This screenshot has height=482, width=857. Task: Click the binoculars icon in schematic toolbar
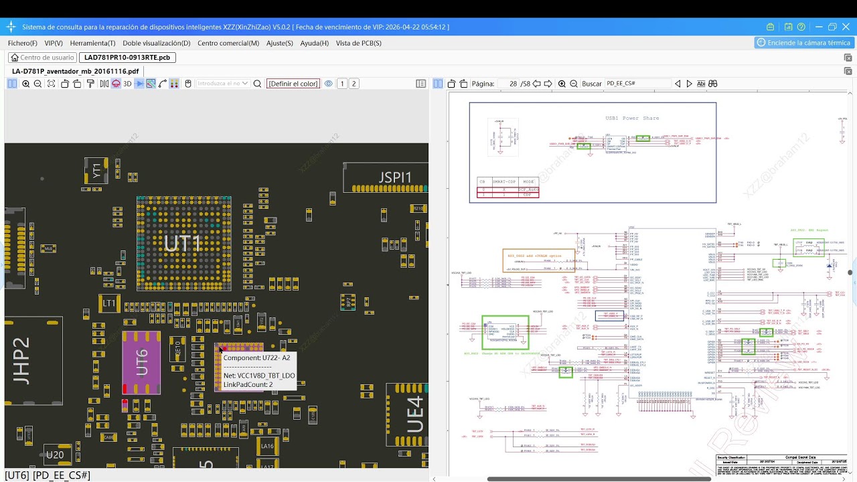click(x=713, y=84)
